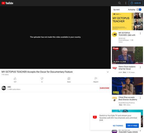
Task: Open the MY OCTOPUS TEACHER Q&A thumbnail
Action: pyautogui.click(x=127, y=21)
